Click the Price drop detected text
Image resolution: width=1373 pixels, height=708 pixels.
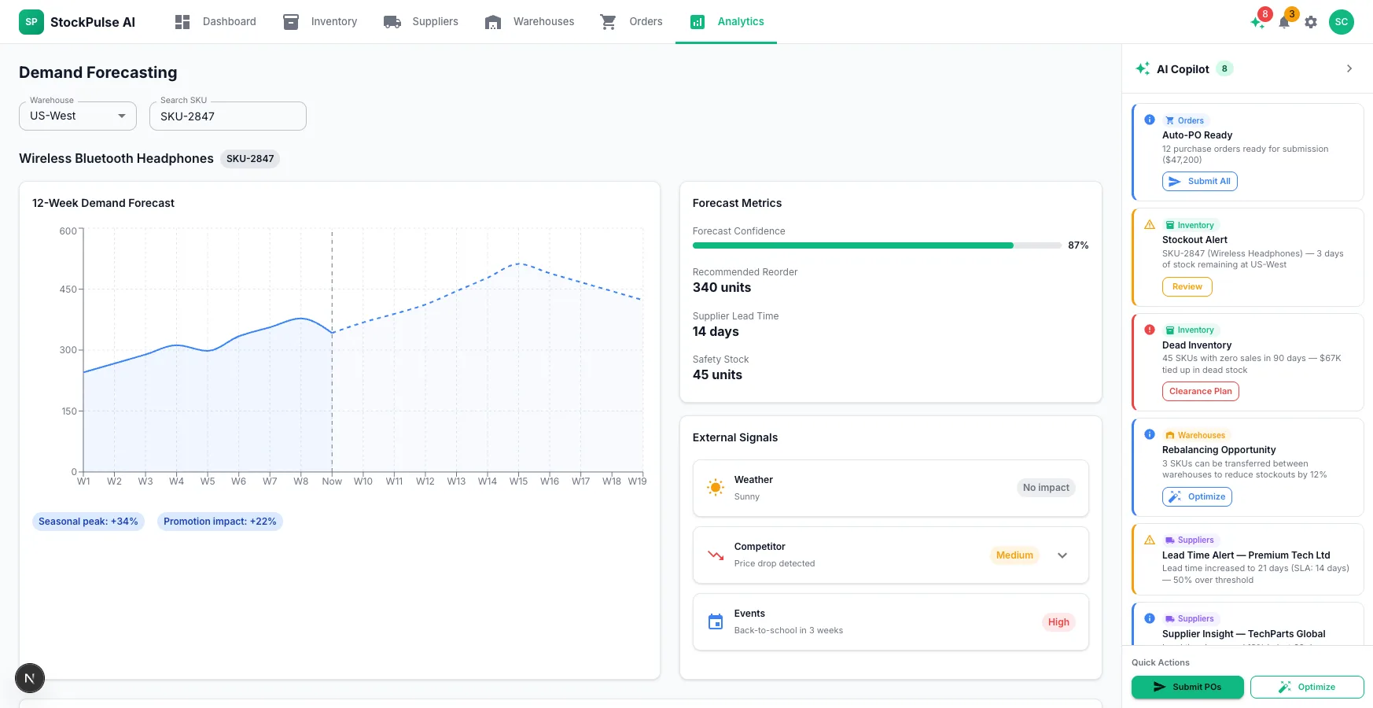(775, 563)
